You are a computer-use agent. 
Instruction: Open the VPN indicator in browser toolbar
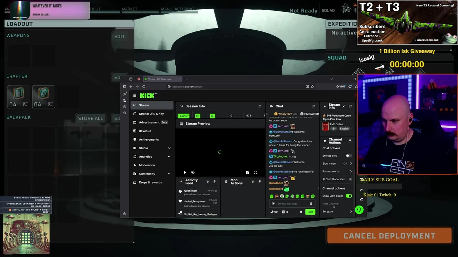(x=341, y=86)
